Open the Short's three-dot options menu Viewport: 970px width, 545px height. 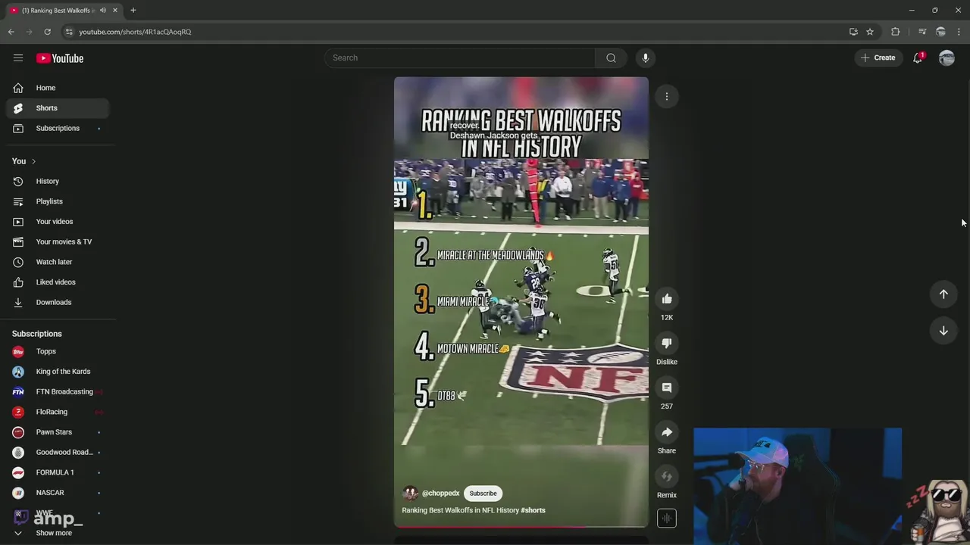click(x=667, y=96)
